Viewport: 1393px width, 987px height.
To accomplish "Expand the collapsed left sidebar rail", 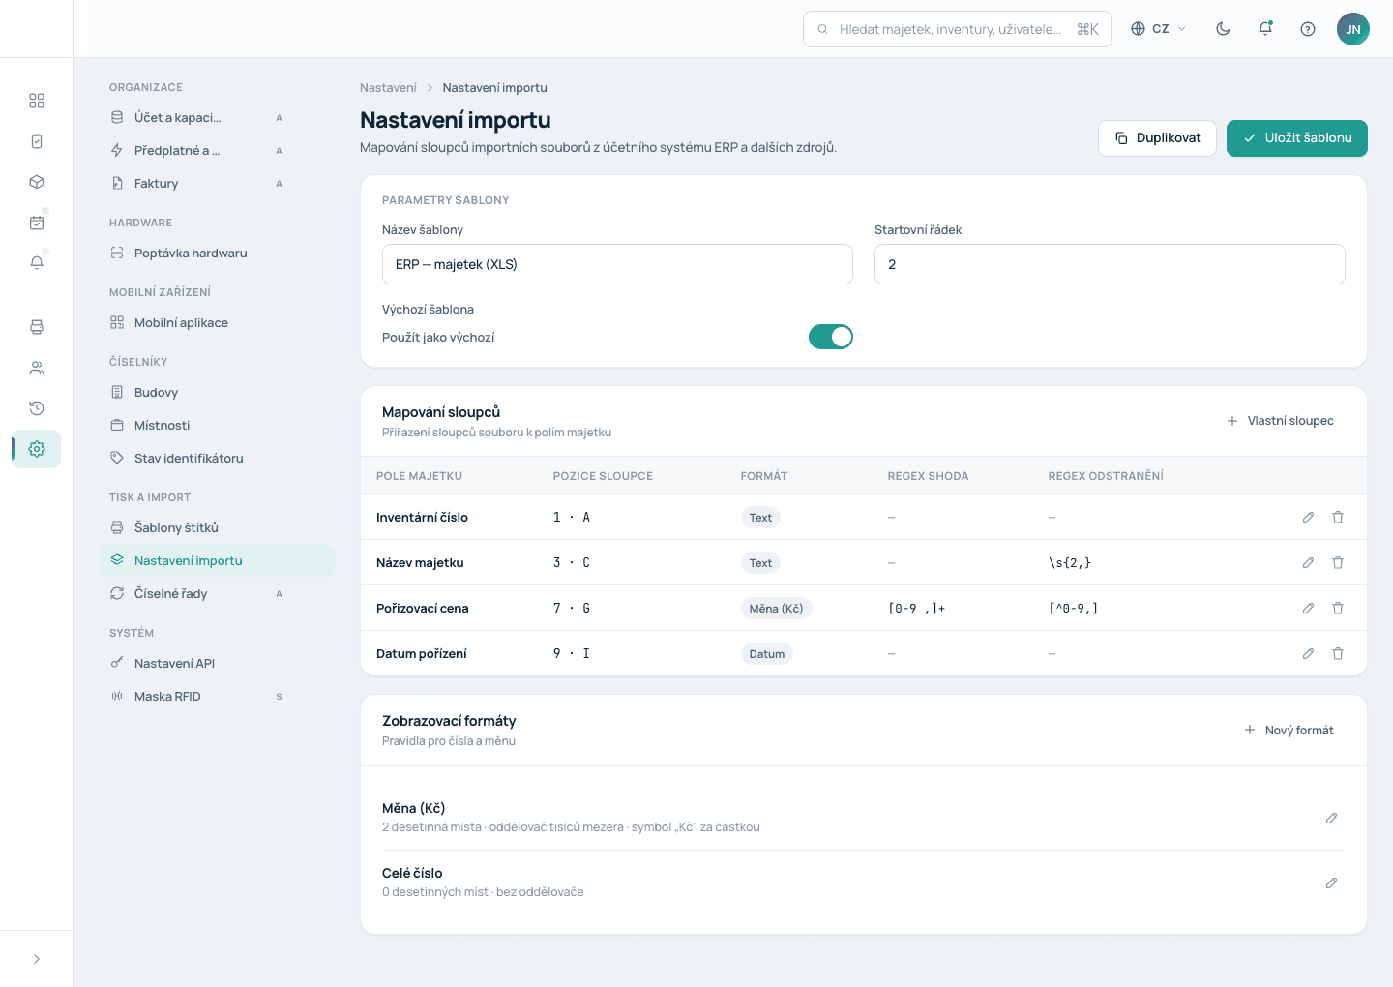I will pos(37,959).
